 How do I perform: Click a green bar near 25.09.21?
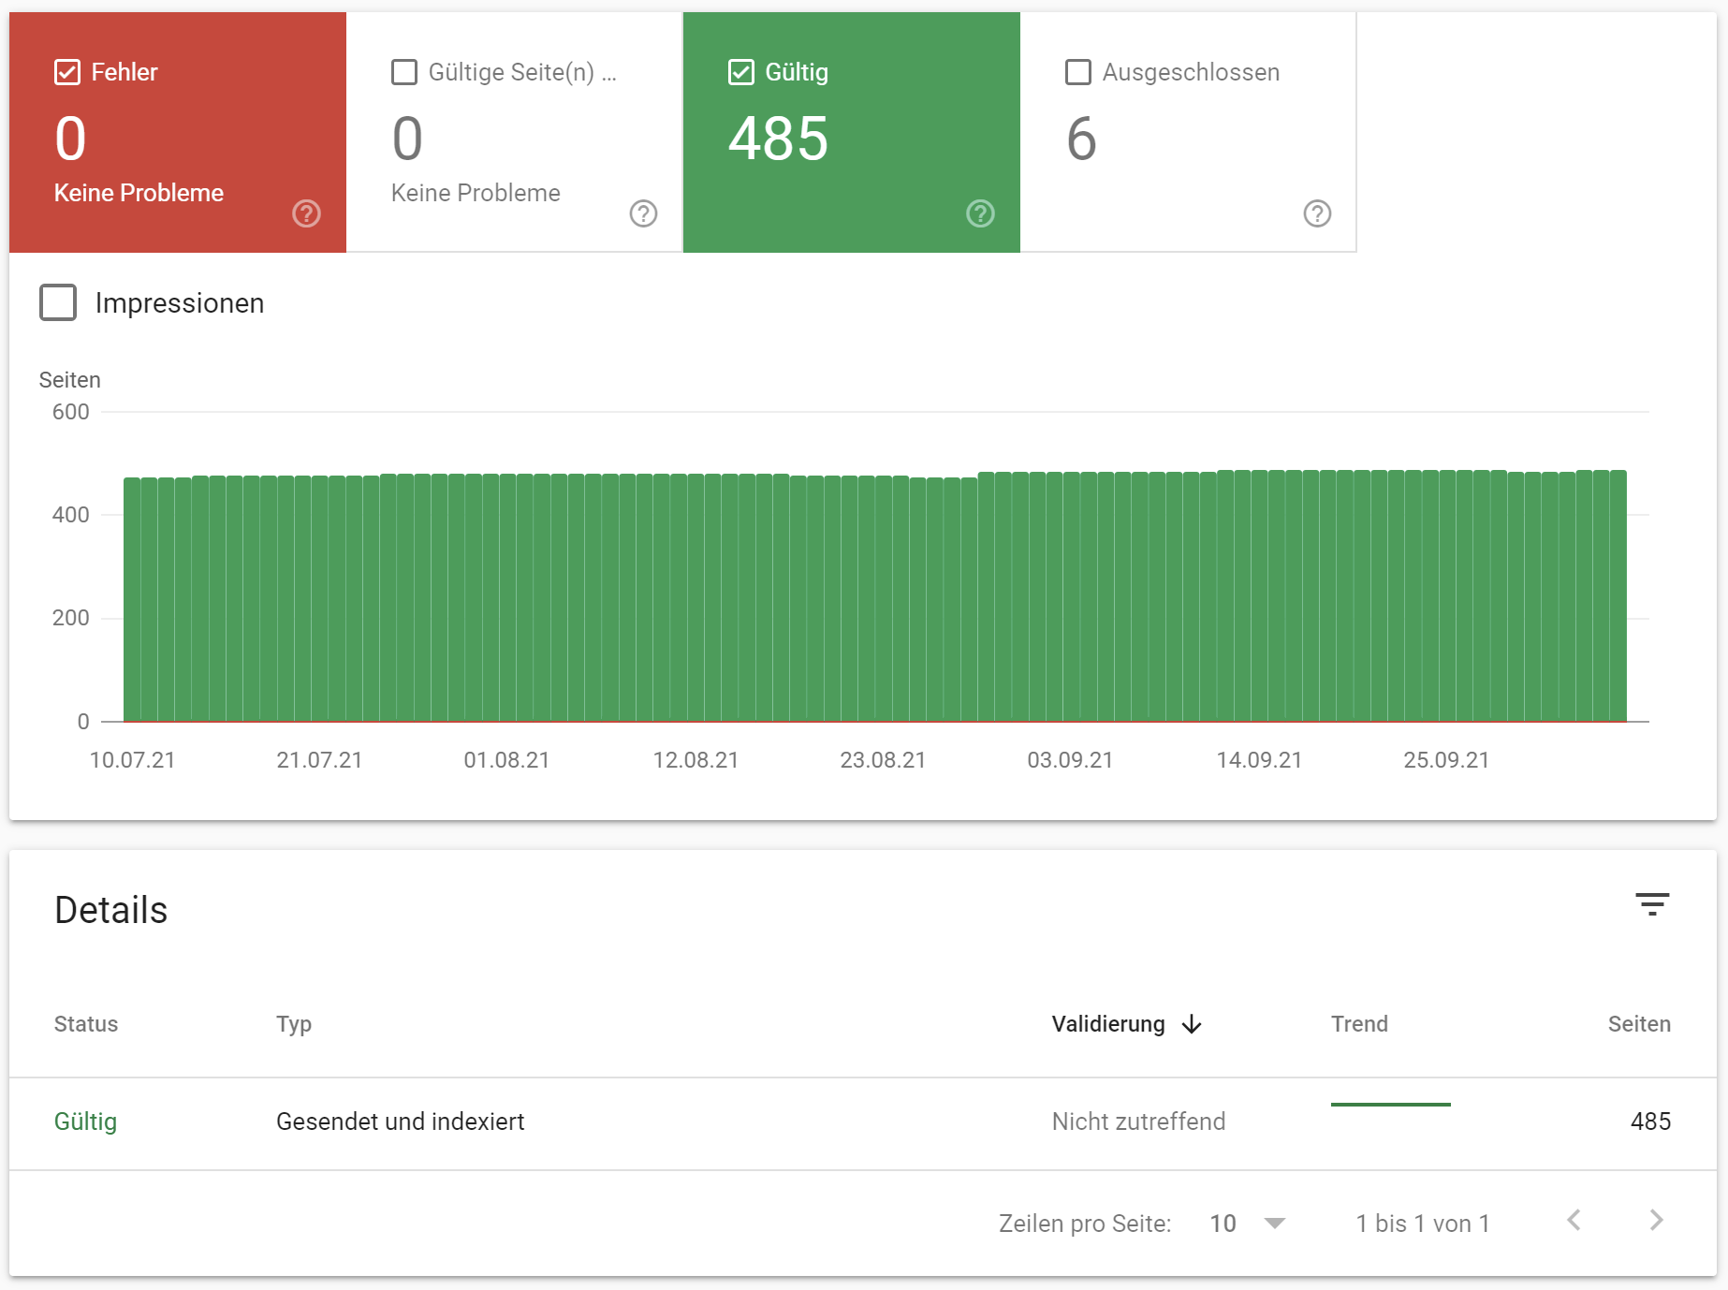pyautogui.click(x=1446, y=599)
